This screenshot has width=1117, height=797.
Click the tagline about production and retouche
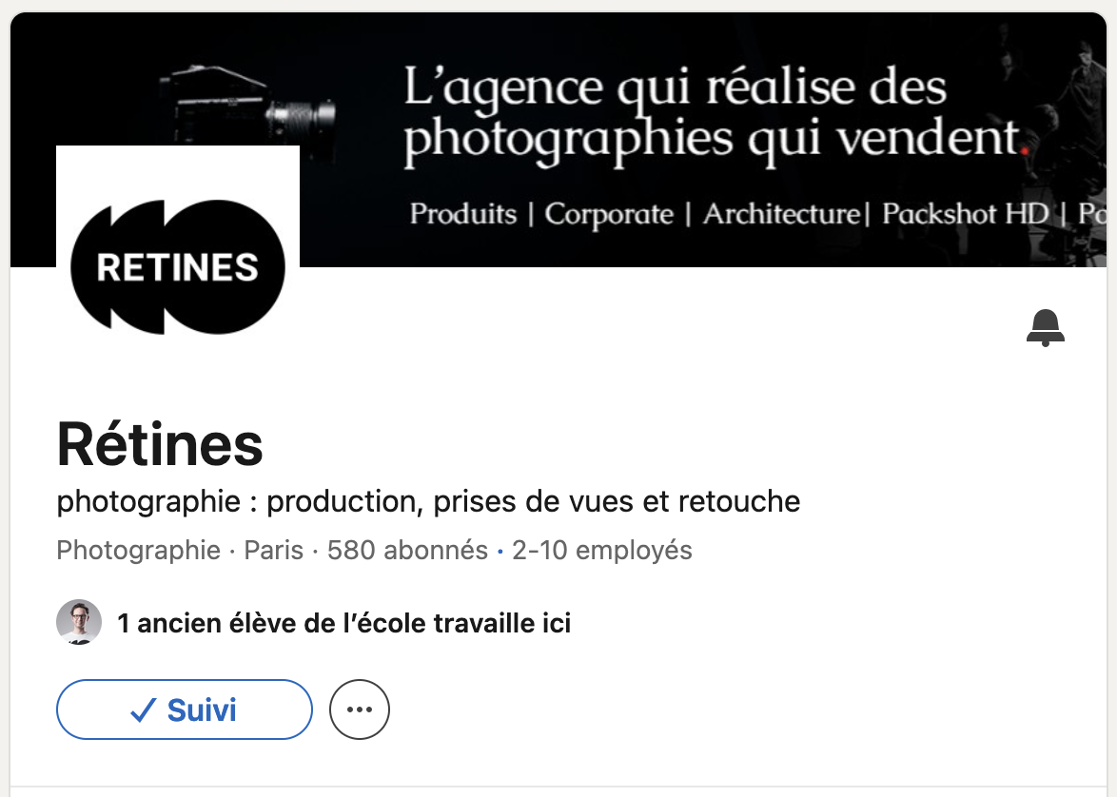(428, 501)
